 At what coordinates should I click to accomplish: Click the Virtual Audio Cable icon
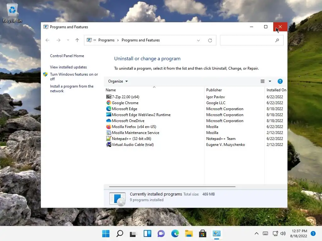click(108, 144)
